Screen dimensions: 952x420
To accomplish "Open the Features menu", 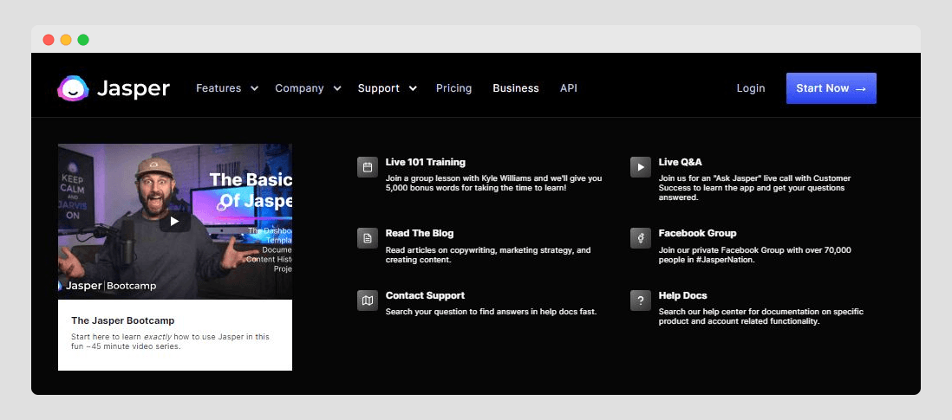I will [x=218, y=88].
